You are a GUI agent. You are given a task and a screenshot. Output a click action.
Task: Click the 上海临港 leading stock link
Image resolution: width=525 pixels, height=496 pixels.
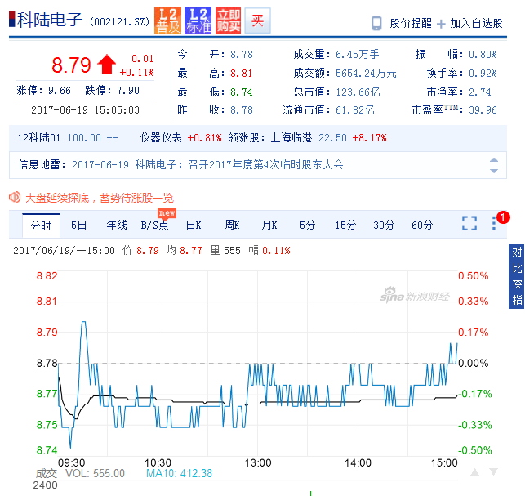click(x=300, y=138)
